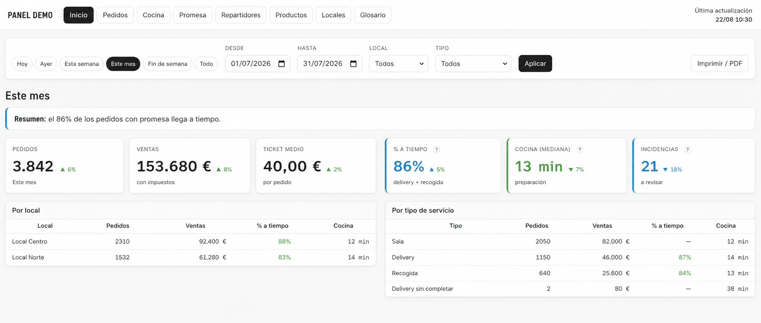Click the Pedidos card value 3.842
Image resolution: width=761 pixels, height=323 pixels.
click(x=33, y=166)
